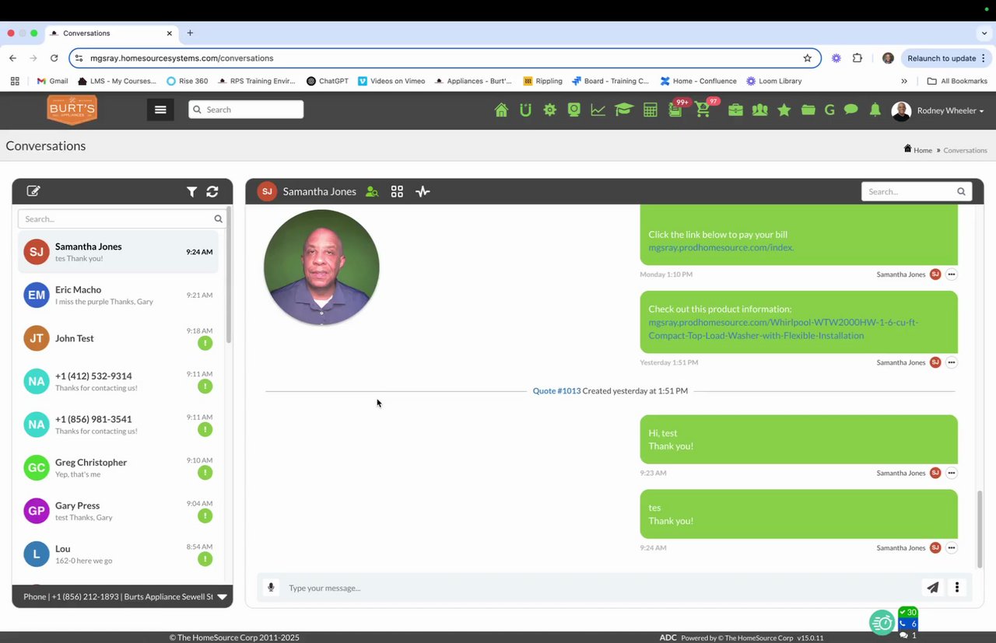996x643 pixels.
Task: Click the green G icon in the toolbar
Action: 829,110
